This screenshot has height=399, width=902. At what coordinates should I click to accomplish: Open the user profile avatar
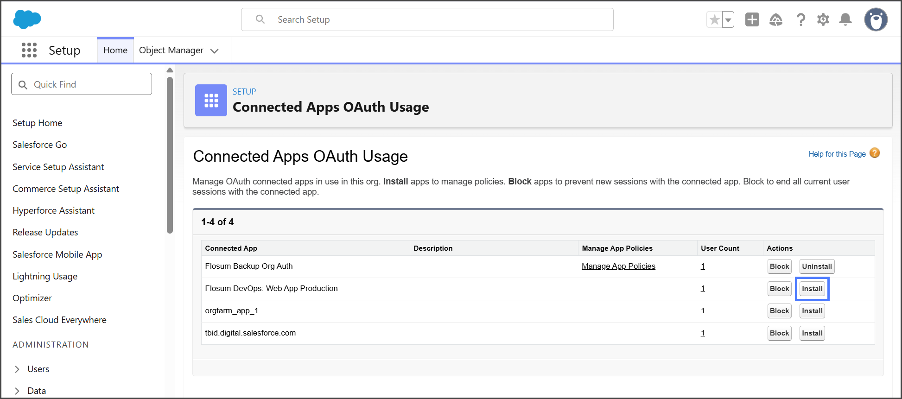tap(876, 19)
